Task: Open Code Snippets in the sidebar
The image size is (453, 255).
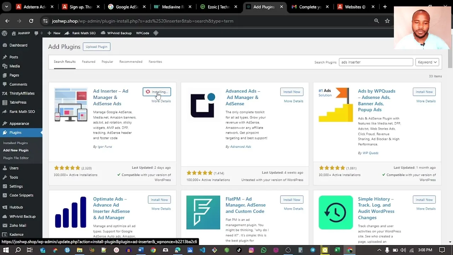Action: 21,195
